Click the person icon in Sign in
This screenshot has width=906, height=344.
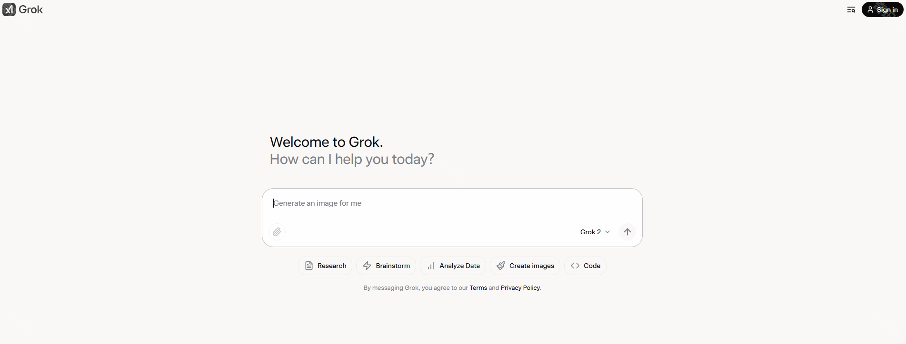870,10
